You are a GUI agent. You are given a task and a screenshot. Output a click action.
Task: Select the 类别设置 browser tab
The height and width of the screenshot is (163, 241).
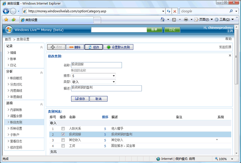pyautogui.click(x=57, y=20)
